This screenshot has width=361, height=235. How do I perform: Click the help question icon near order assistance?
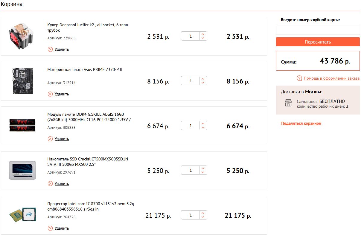click(x=299, y=78)
